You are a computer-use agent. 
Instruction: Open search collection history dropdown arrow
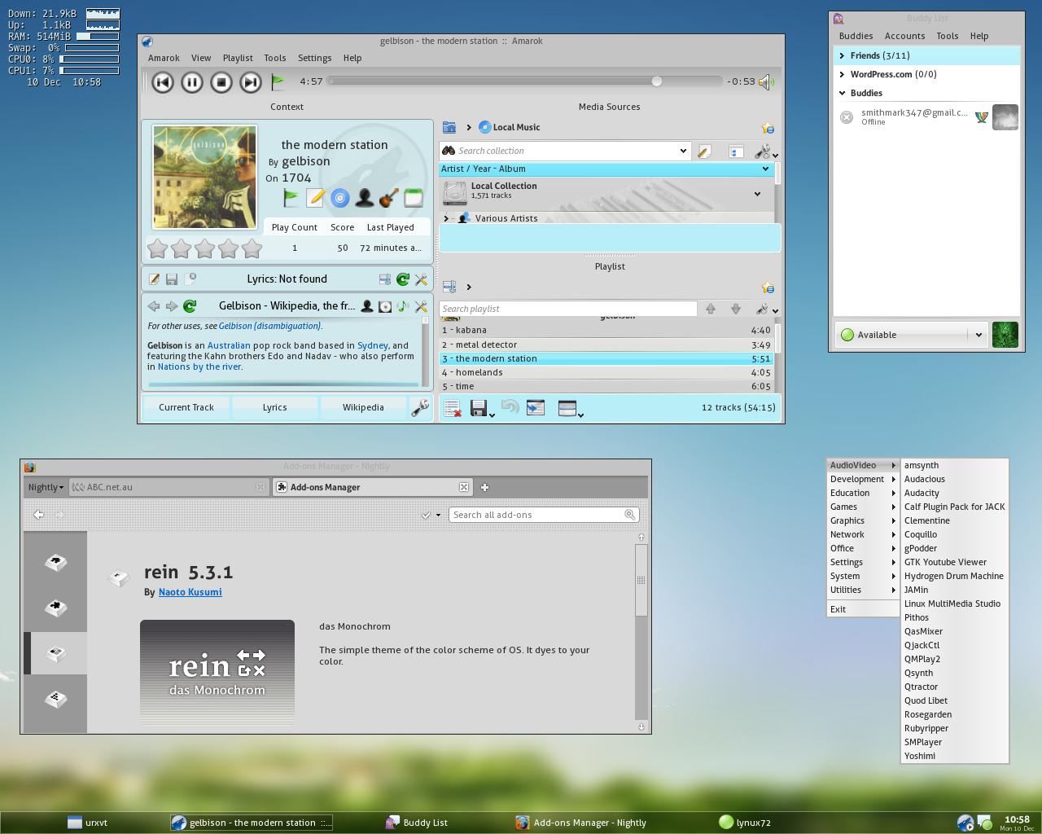point(682,151)
